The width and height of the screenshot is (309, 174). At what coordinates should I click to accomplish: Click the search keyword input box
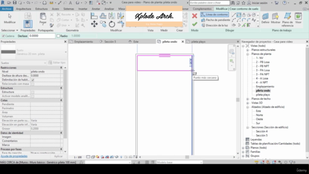click(209, 3)
